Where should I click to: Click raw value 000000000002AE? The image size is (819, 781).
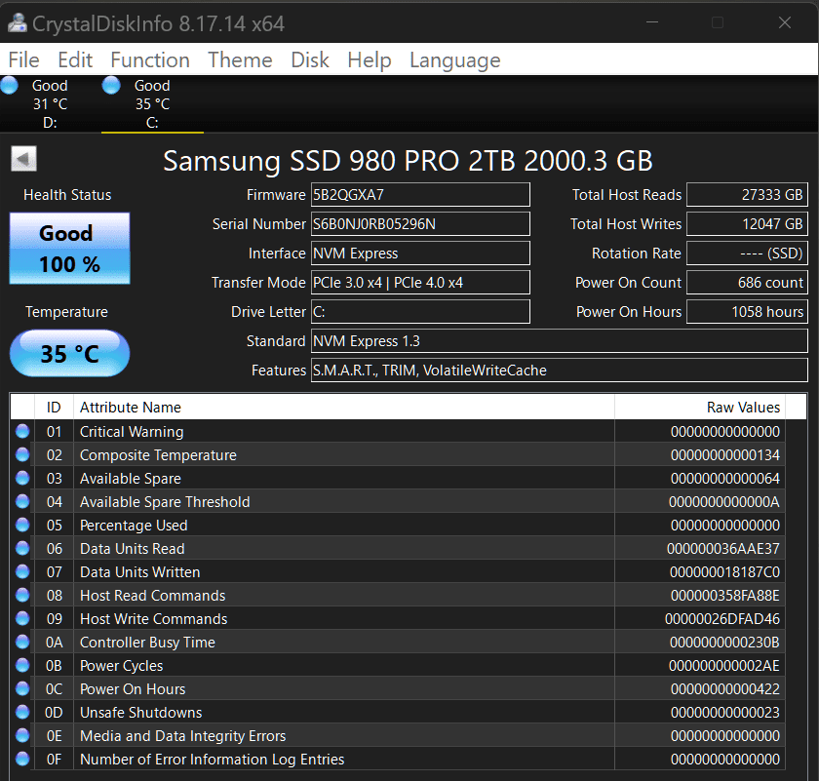(724, 666)
